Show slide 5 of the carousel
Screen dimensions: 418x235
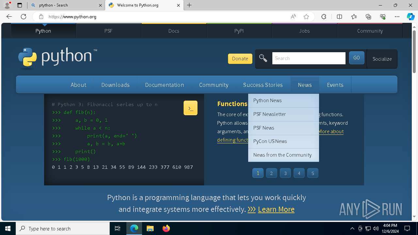click(x=313, y=173)
